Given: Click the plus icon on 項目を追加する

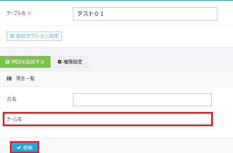Looking at the screenshot, I should coord(7,62).
